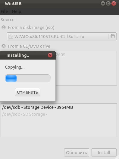Viewport: 119px width, 159px height.
Task: Open the File menu
Action: pyautogui.click(x=4, y=11)
